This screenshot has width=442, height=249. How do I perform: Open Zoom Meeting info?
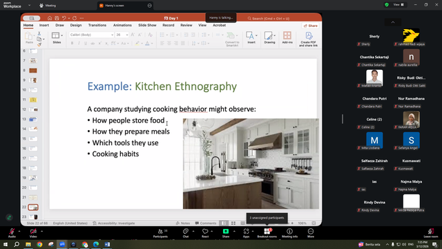[289, 233]
